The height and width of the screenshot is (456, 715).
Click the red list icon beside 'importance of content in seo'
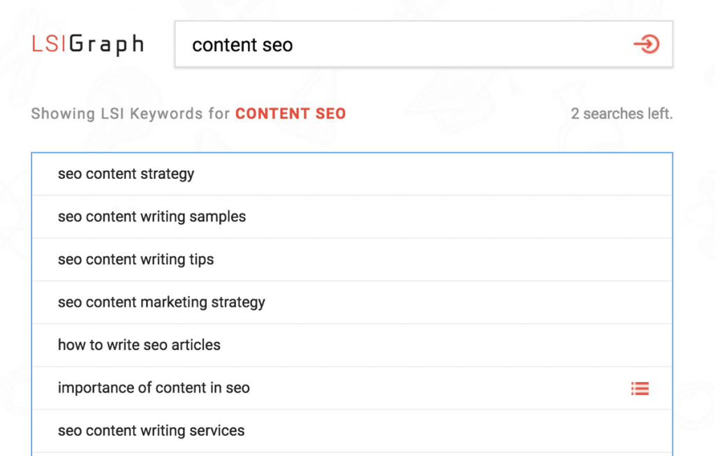640,388
